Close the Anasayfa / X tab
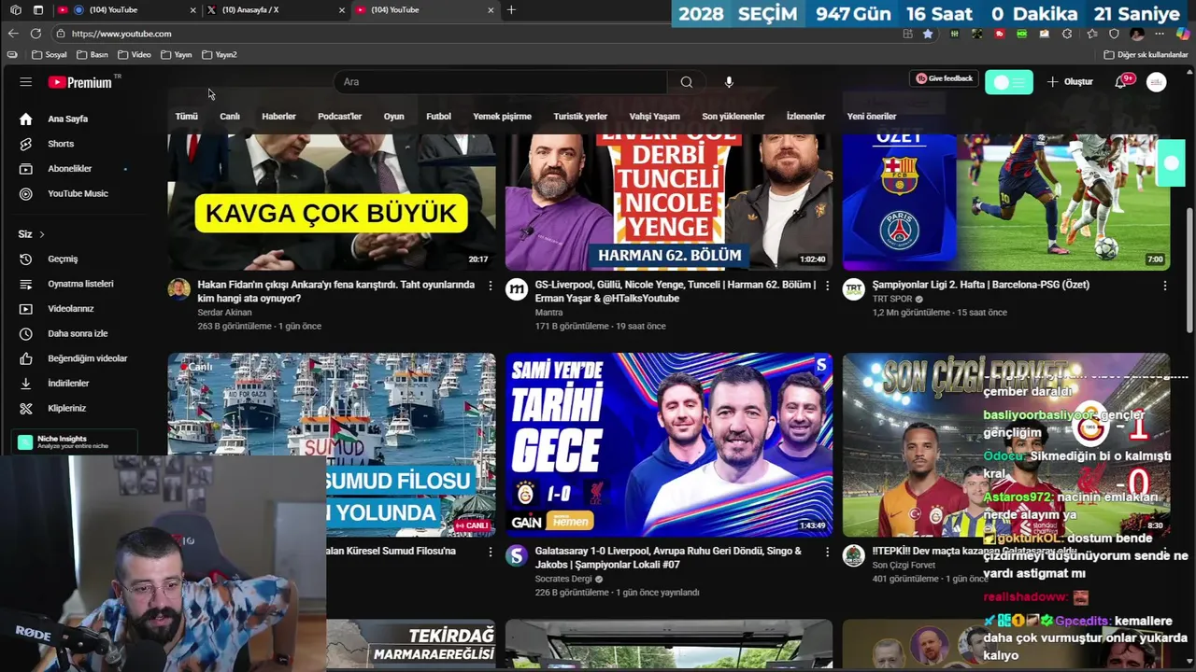The image size is (1196, 672). tap(341, 10)
